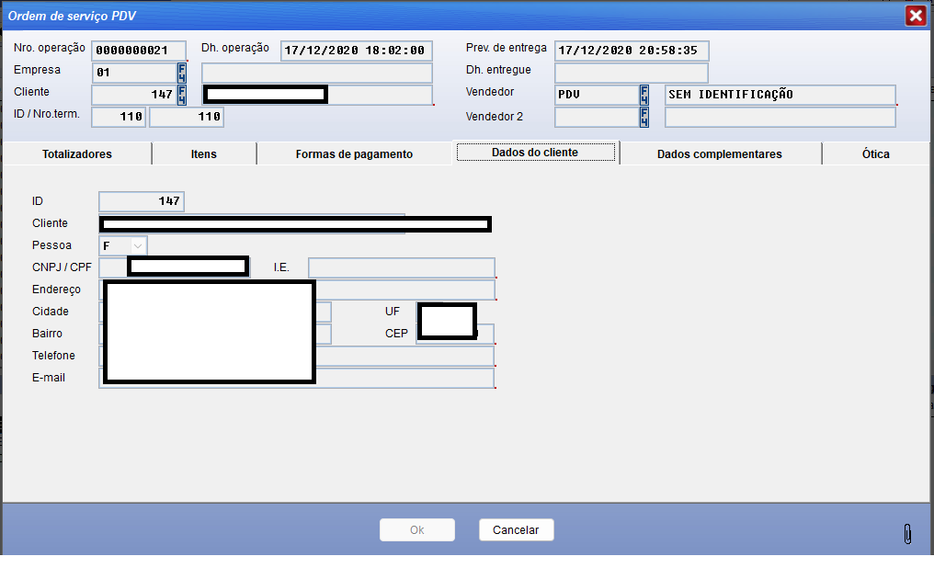Switch to the Ótica tab
Image resolution: width=934 pixels, height=568 pixels.
[875, 154]
